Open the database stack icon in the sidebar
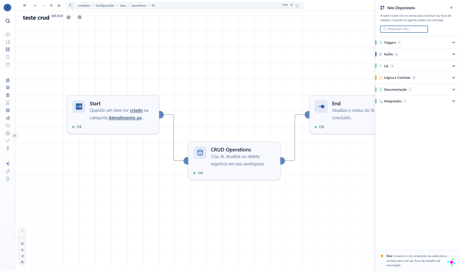This screenshot has width=459, height=271. point(8,95)
